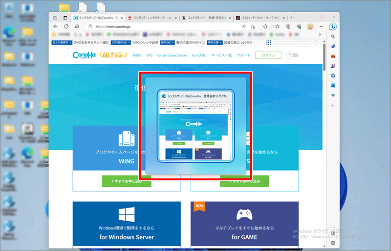Switch to the Xserver tab

click(204, 18)
